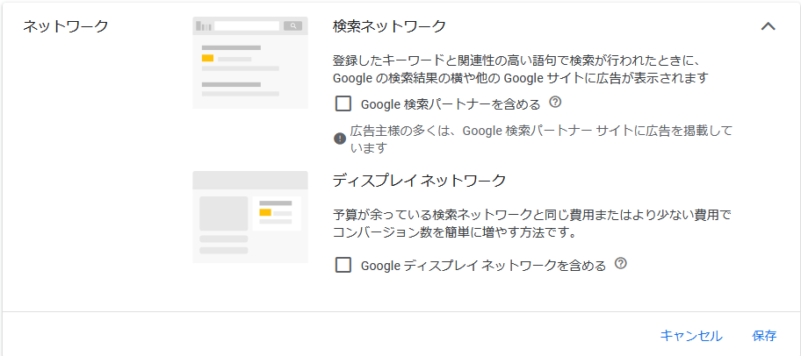
Task: Click the search network preview thumbnail
Action: coord(250,62)
